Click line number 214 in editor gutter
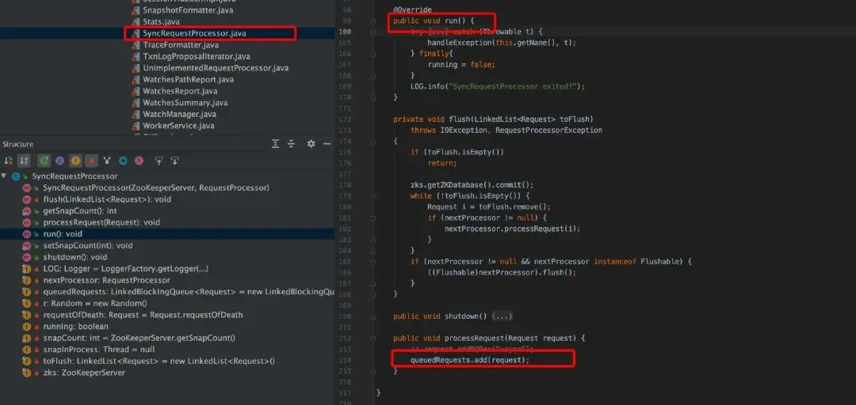Screen dimensions: 856x405 (345, 360)
